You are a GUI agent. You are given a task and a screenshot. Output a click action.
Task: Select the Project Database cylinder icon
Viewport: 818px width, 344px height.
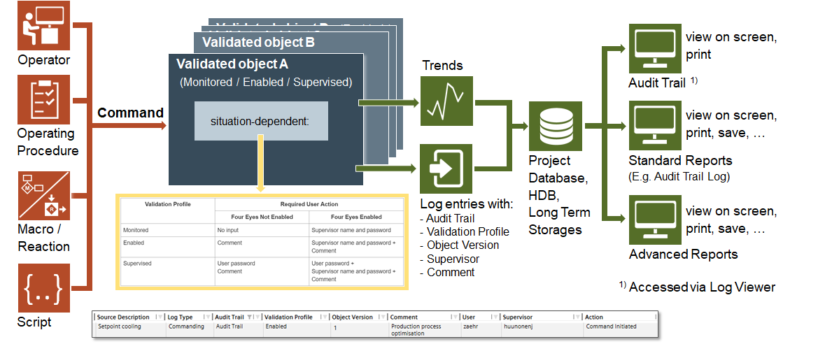point(555,127)
